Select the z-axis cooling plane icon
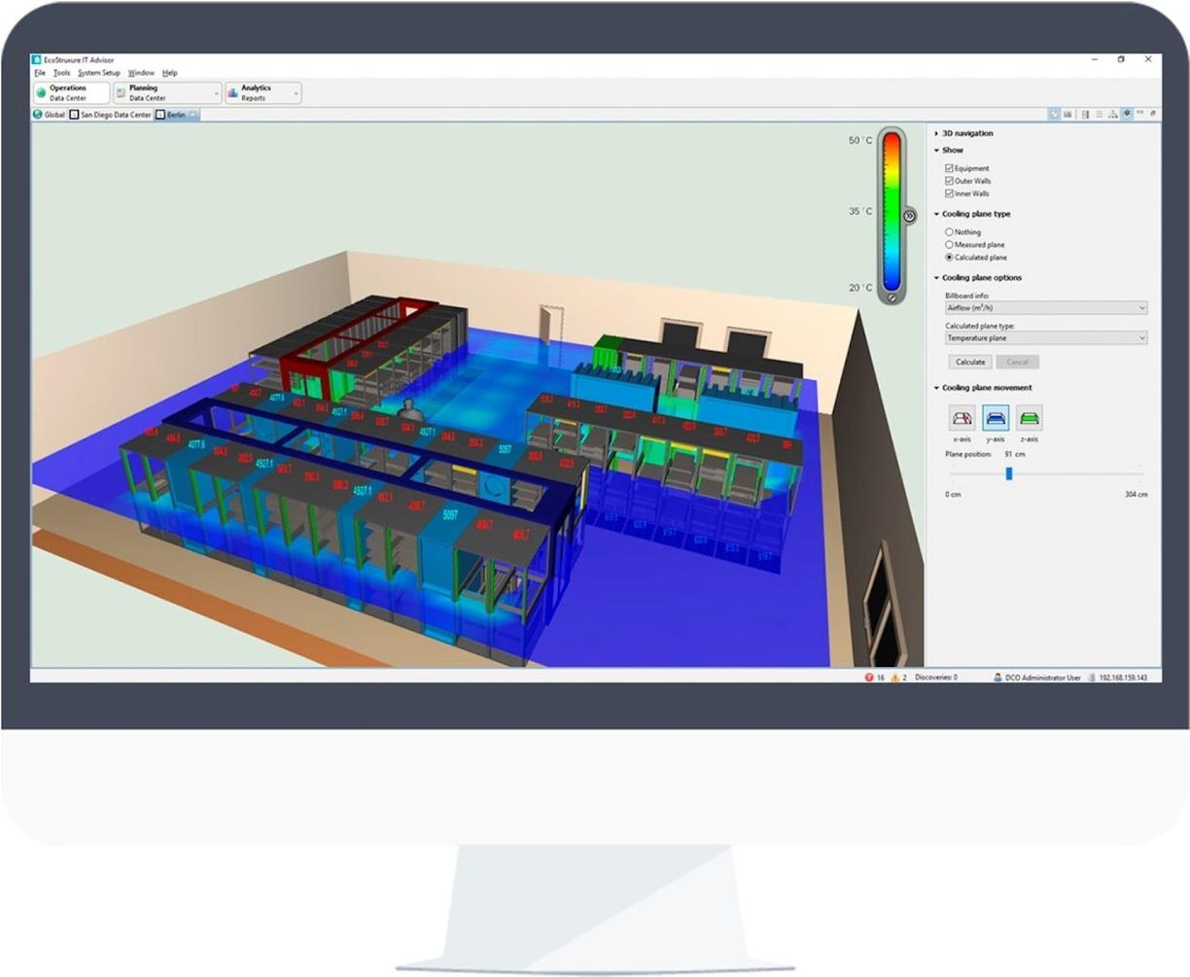Screen dimensions: 1190x977 pos(1029,418)
